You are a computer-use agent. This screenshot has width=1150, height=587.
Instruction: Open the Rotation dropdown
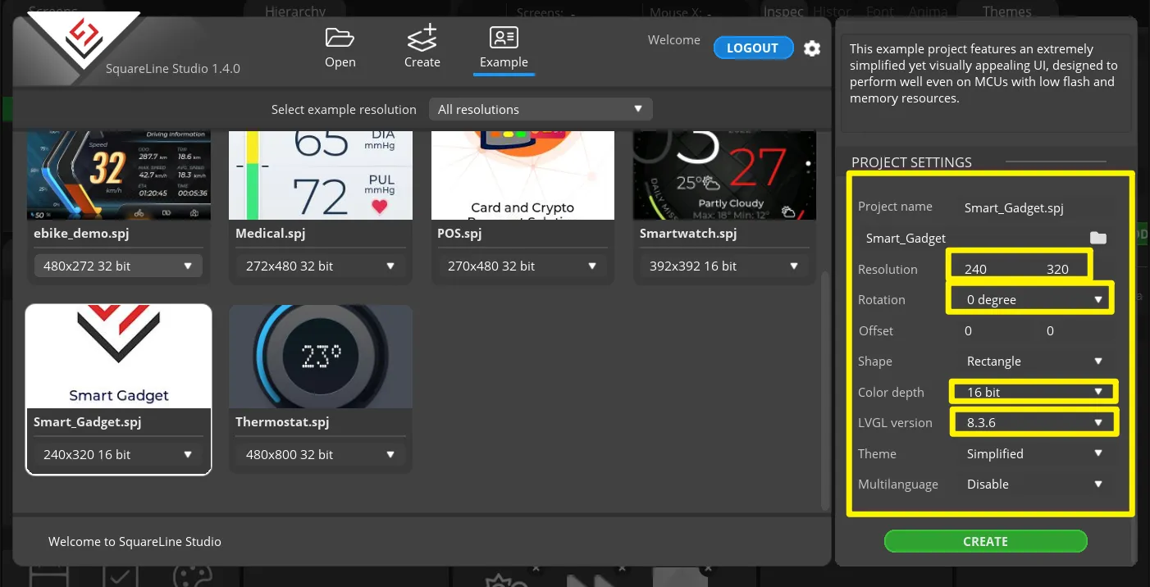tap(1034, 300)
